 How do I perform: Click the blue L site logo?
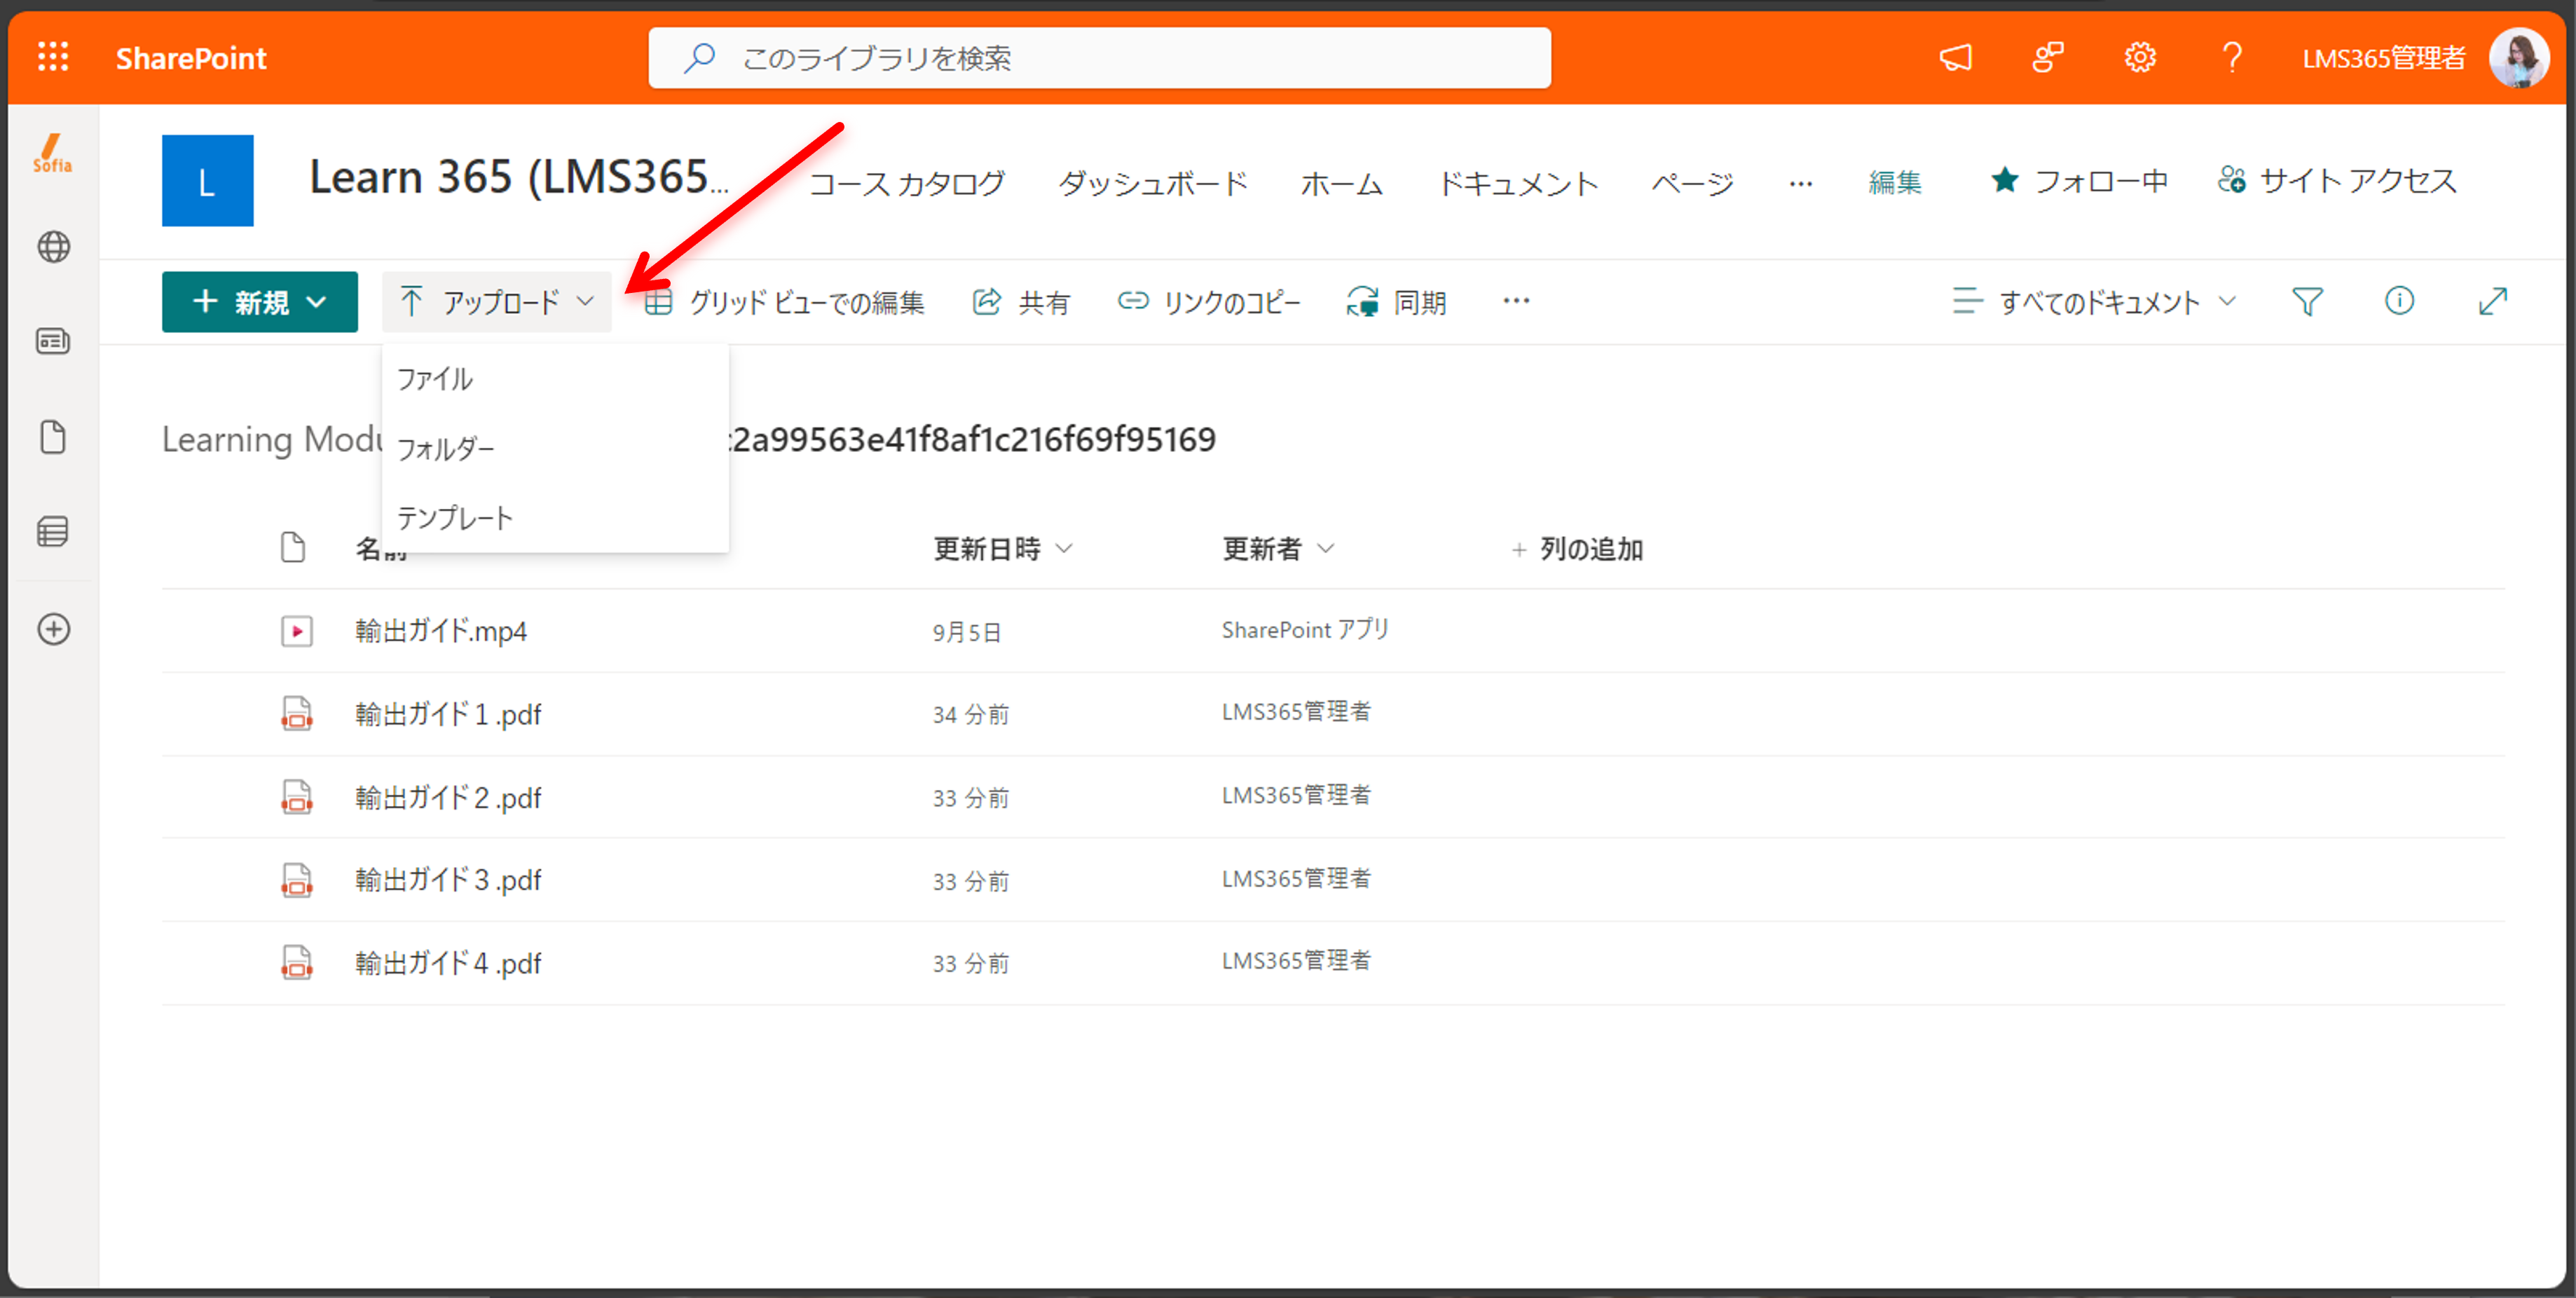tap(208, 180)
